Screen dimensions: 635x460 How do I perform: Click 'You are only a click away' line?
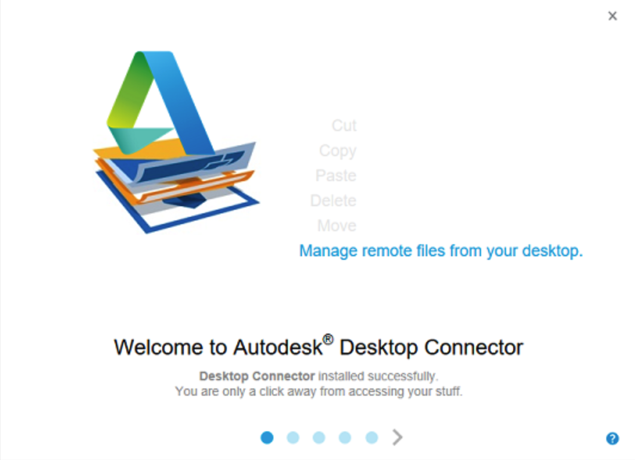(x=319, y=391)
